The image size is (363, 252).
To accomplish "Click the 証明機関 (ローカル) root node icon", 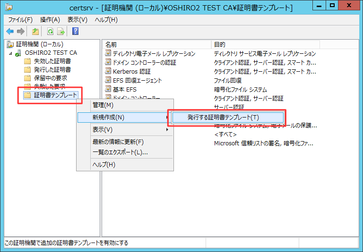I will [x=10, y=44].
